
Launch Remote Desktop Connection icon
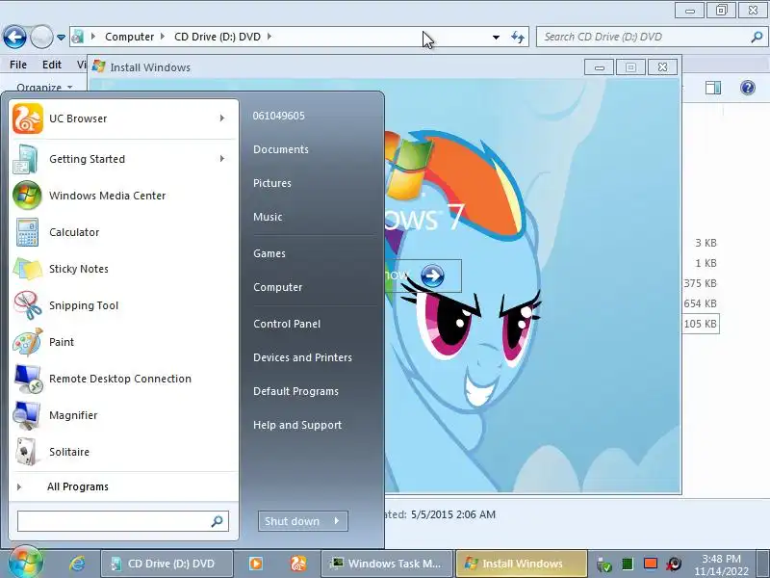28,379
